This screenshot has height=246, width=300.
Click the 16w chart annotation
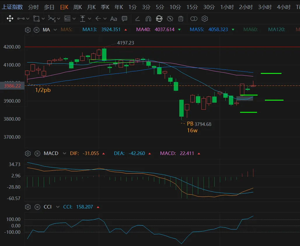[x=192, y=131]
